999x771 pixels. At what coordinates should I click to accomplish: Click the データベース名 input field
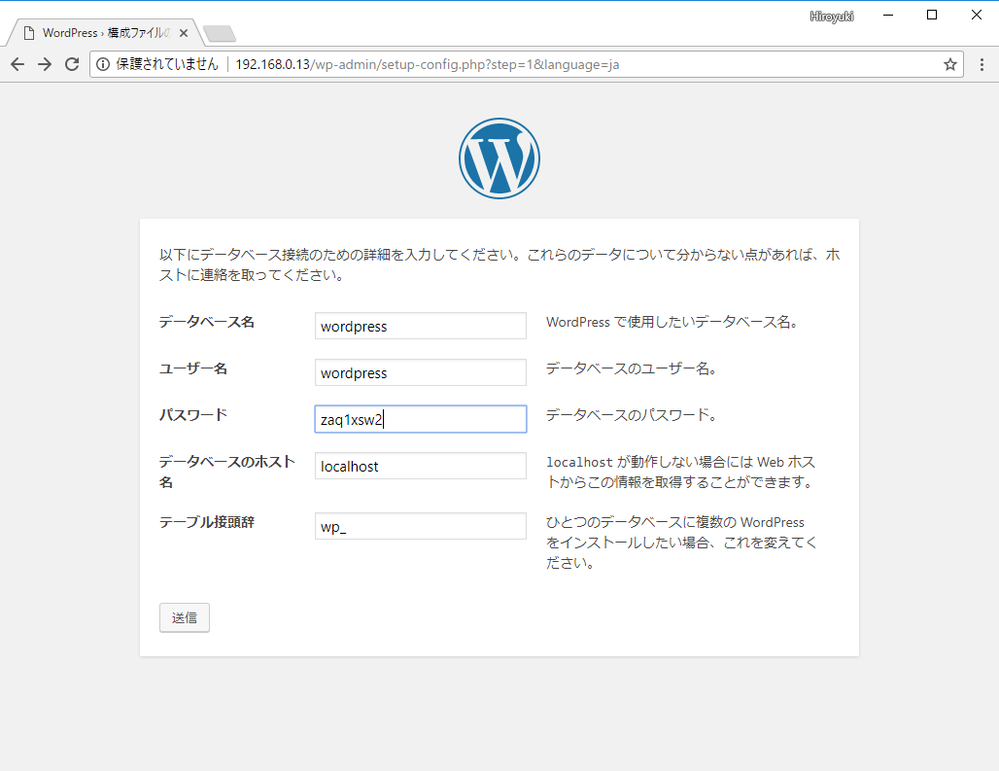tap(421, 326)
